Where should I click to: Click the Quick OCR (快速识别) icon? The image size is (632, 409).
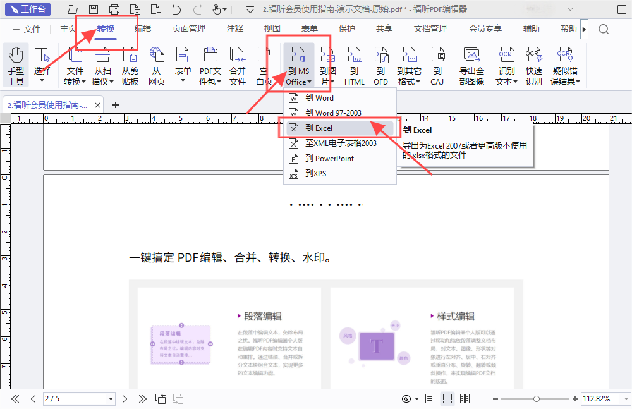534,65
